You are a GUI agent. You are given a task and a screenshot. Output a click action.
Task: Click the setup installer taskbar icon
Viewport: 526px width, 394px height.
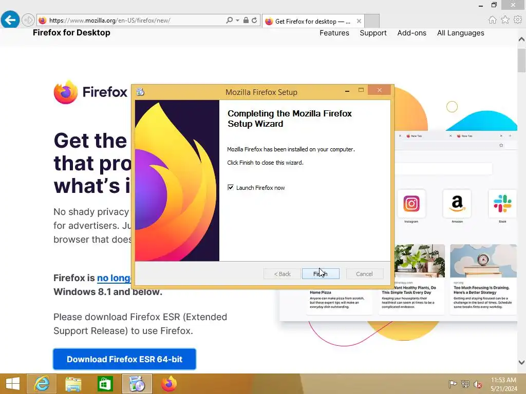click(x=137, y=384)
